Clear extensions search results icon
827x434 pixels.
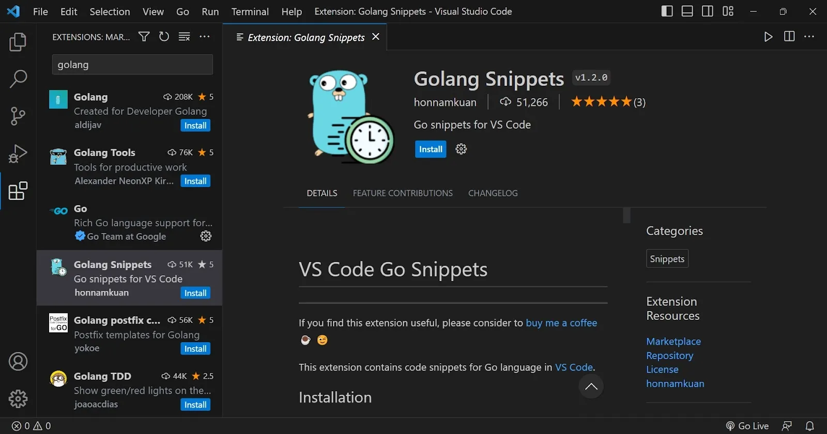(x=184, y=37)
